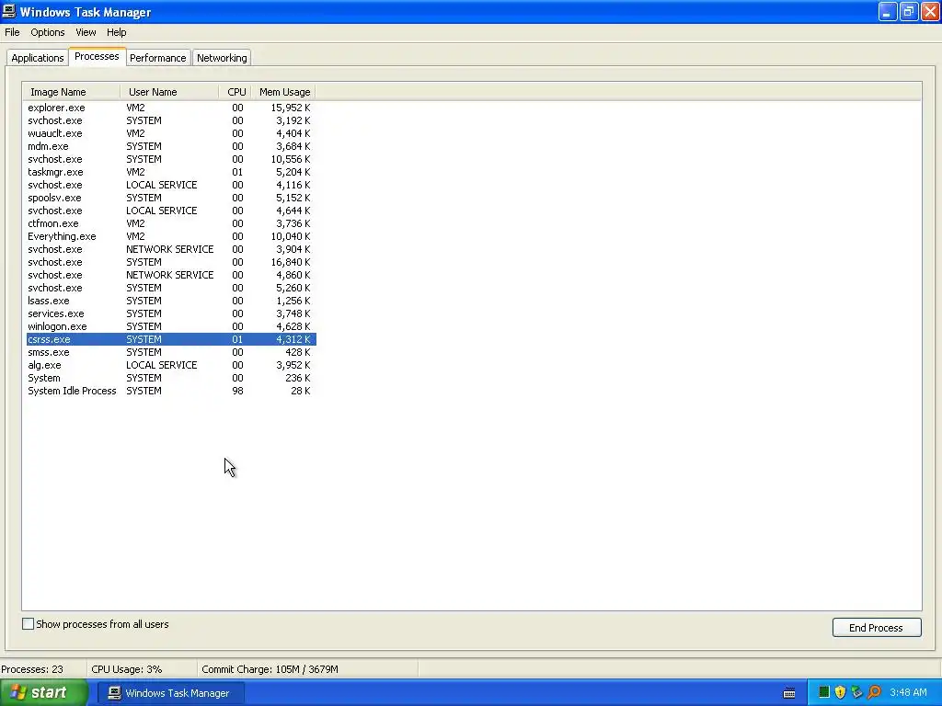The width and height of the screenshot is (942, 706).
Task: Select the mdm.exe process row
Action: (170, 146)
